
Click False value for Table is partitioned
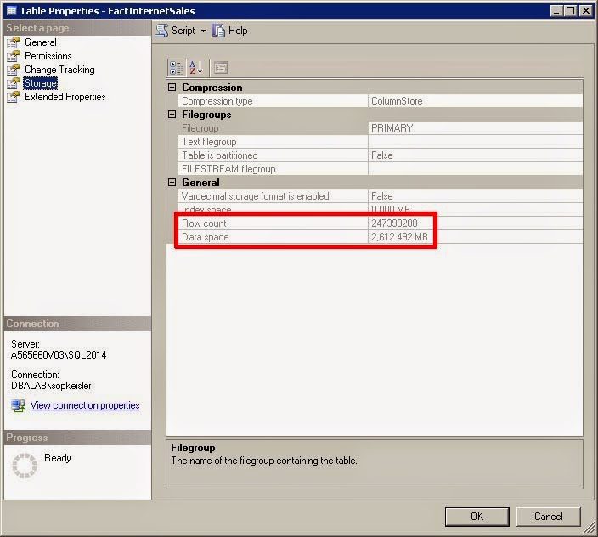coord(381,155)
